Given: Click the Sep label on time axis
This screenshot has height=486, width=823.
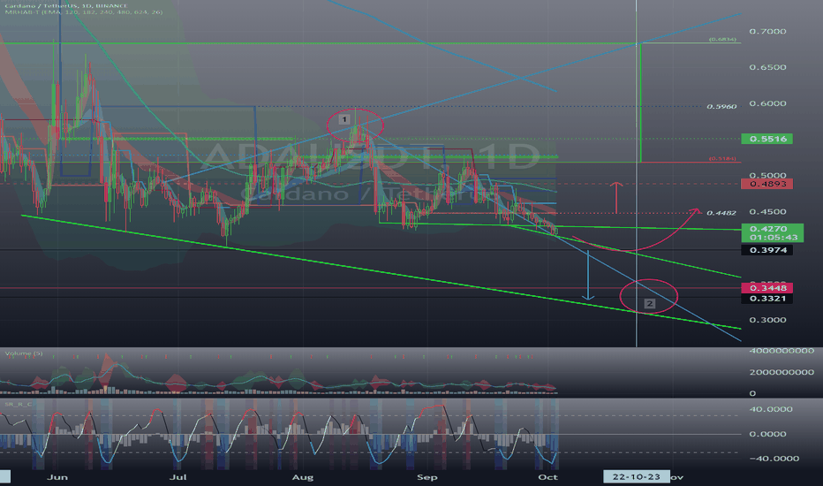Looking at the screenshot, I should tap(427, 477).
